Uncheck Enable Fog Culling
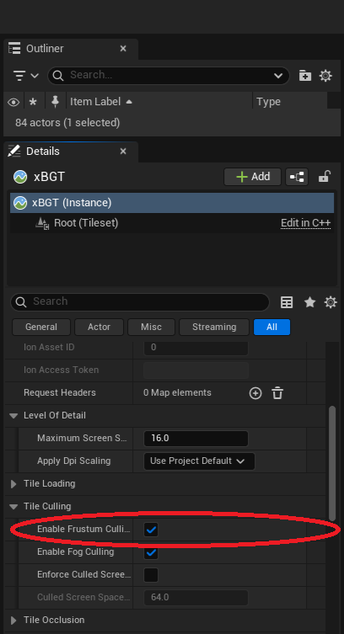Screen dimensions: 344x634 pyautogui.click(x=151, y=552)
